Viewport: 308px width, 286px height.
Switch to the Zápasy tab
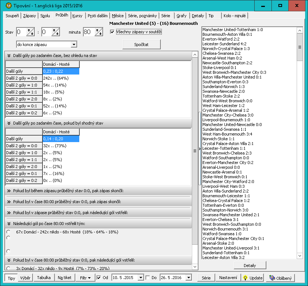pyautogui.click(x=30, y=16)
